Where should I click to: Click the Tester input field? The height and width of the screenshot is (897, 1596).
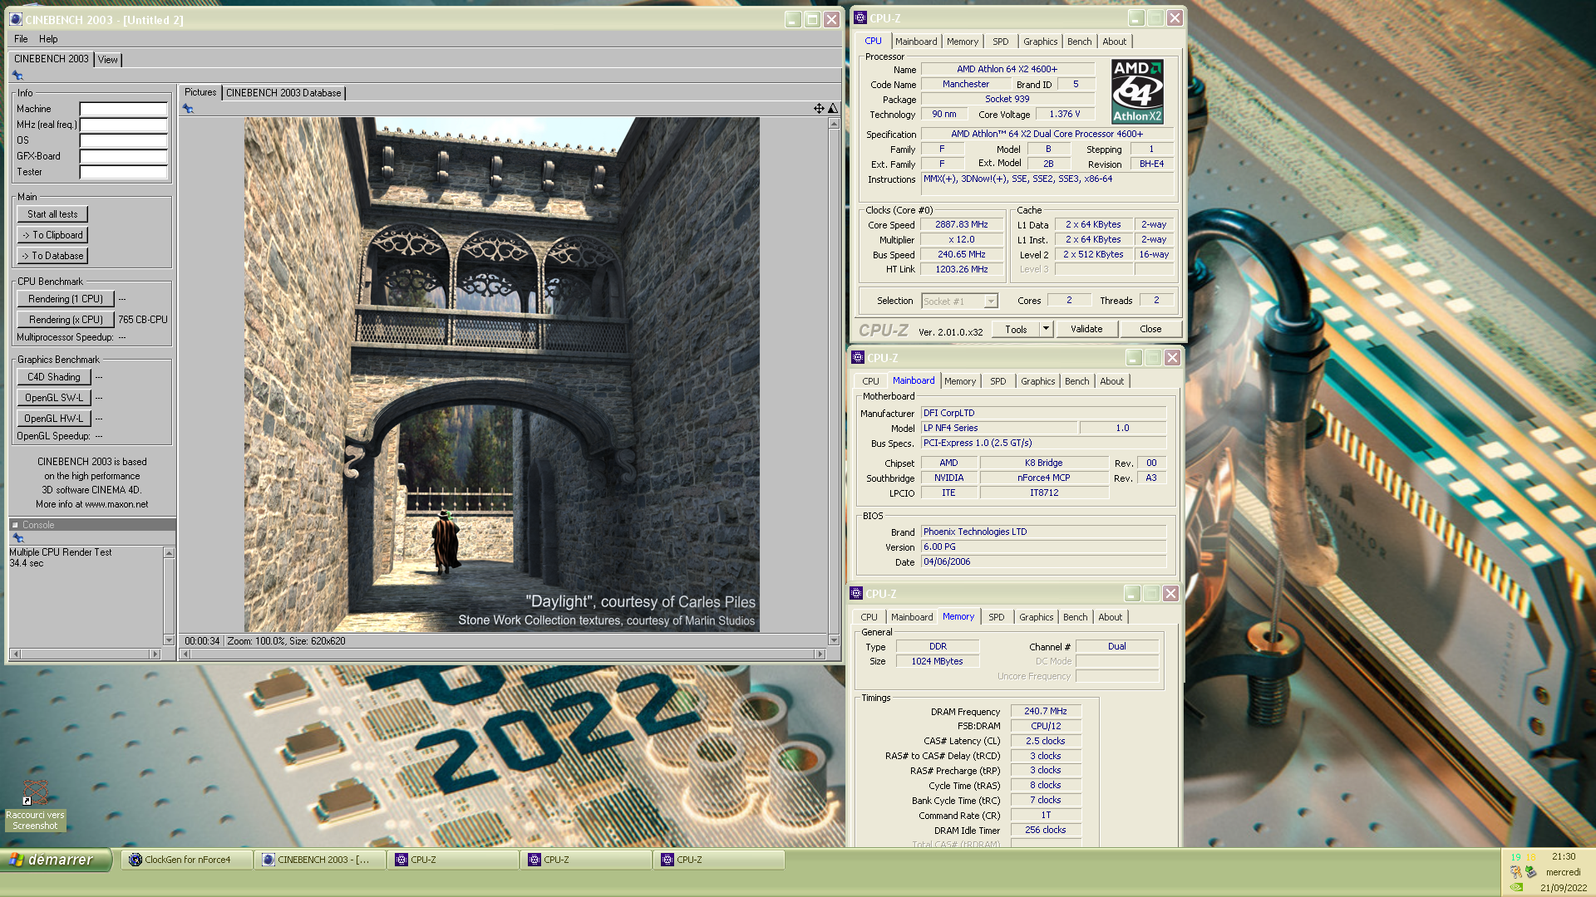coord(124,172)
